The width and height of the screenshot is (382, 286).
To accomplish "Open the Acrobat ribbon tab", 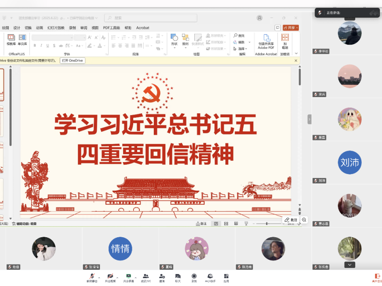I will 142,28.
